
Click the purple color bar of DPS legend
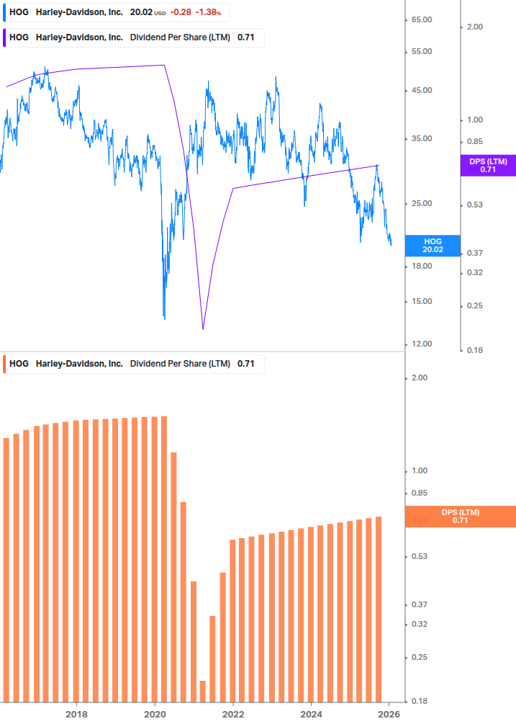4,38
